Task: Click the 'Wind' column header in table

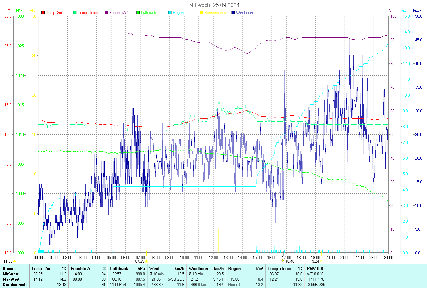Action: 154,268
